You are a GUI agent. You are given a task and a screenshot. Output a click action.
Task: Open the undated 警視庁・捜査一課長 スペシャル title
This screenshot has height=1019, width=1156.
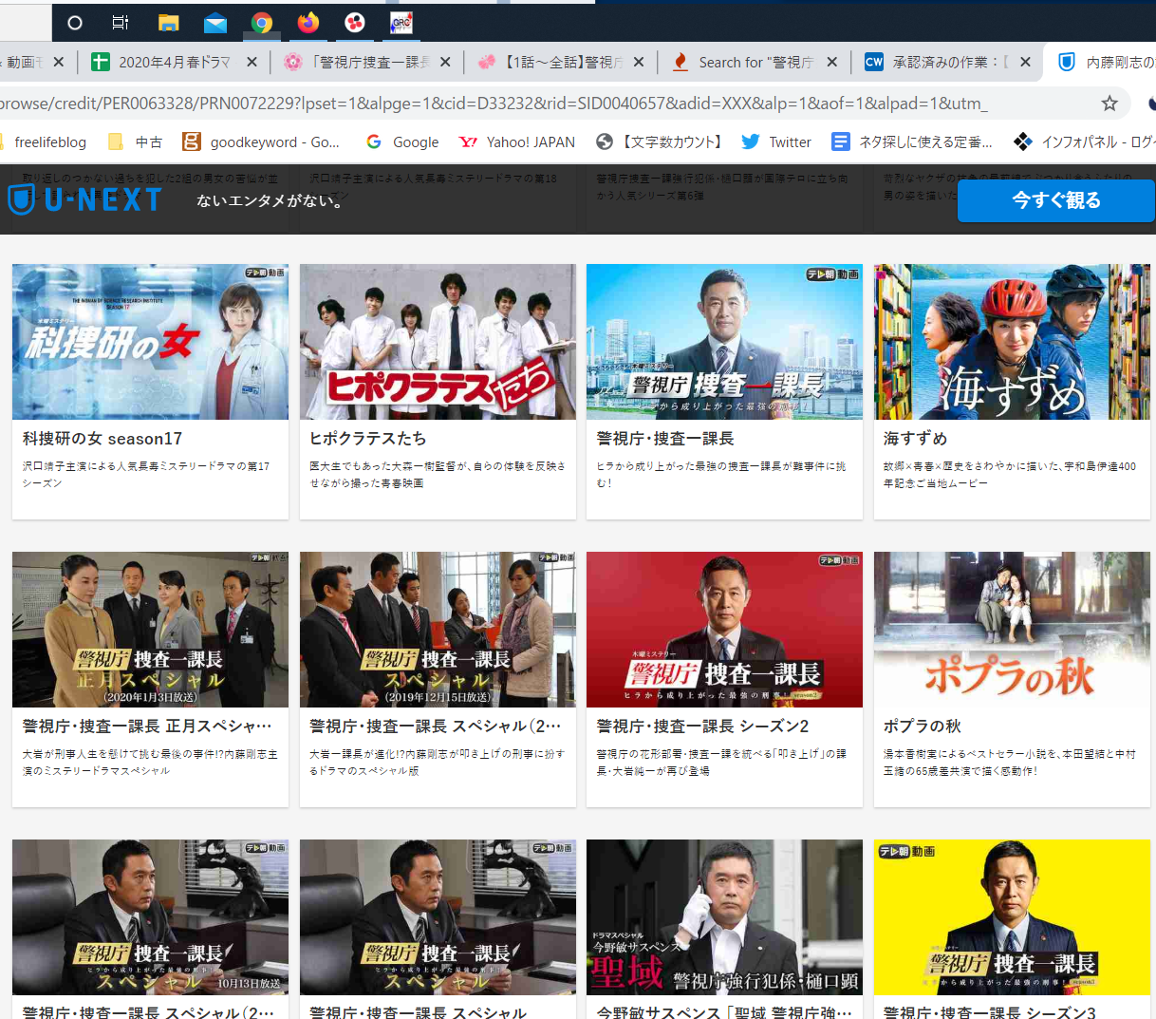[x=418, y=1012]
